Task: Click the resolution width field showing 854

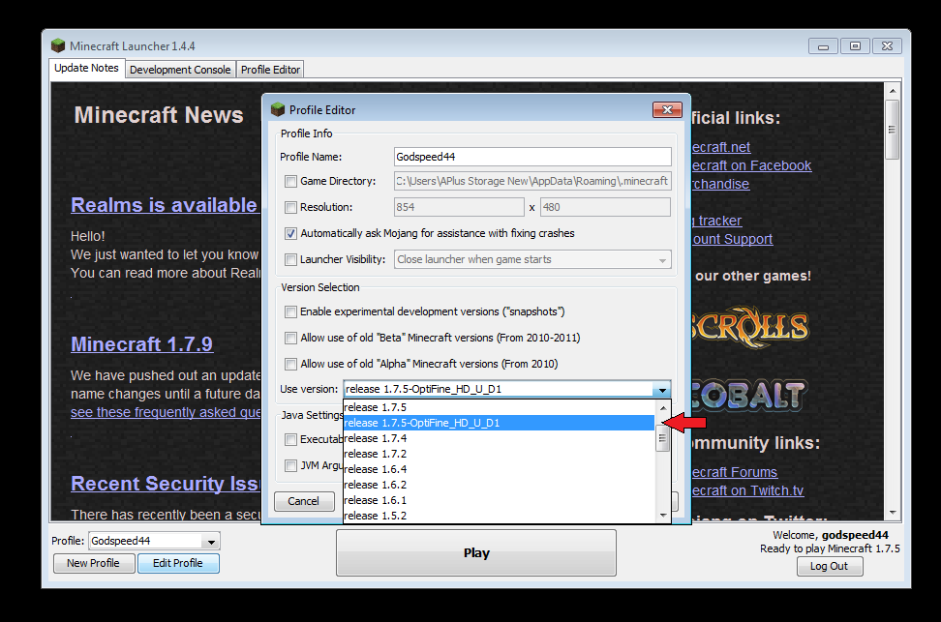Action: 459,208
